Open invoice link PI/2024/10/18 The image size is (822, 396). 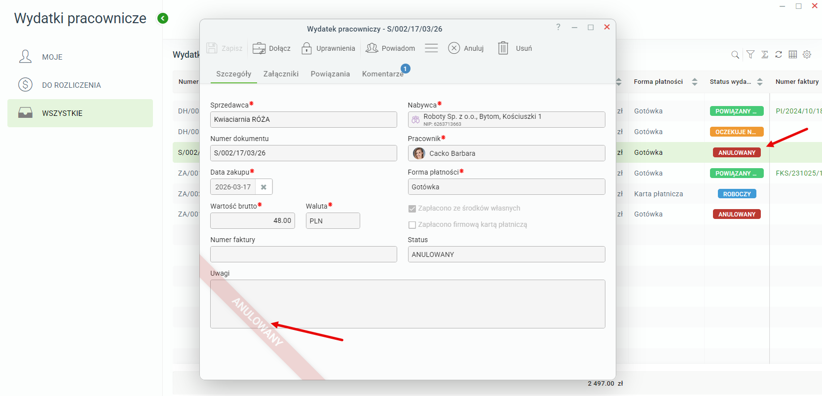(x=798, y=111)
